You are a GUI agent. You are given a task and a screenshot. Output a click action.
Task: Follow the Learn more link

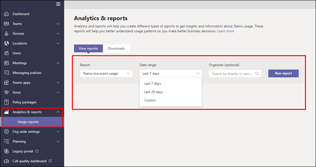click(x=226, y=31)
